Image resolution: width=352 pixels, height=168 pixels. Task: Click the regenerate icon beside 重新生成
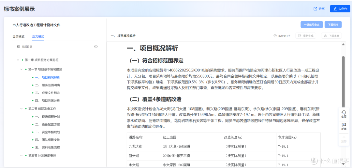(300, 36)
